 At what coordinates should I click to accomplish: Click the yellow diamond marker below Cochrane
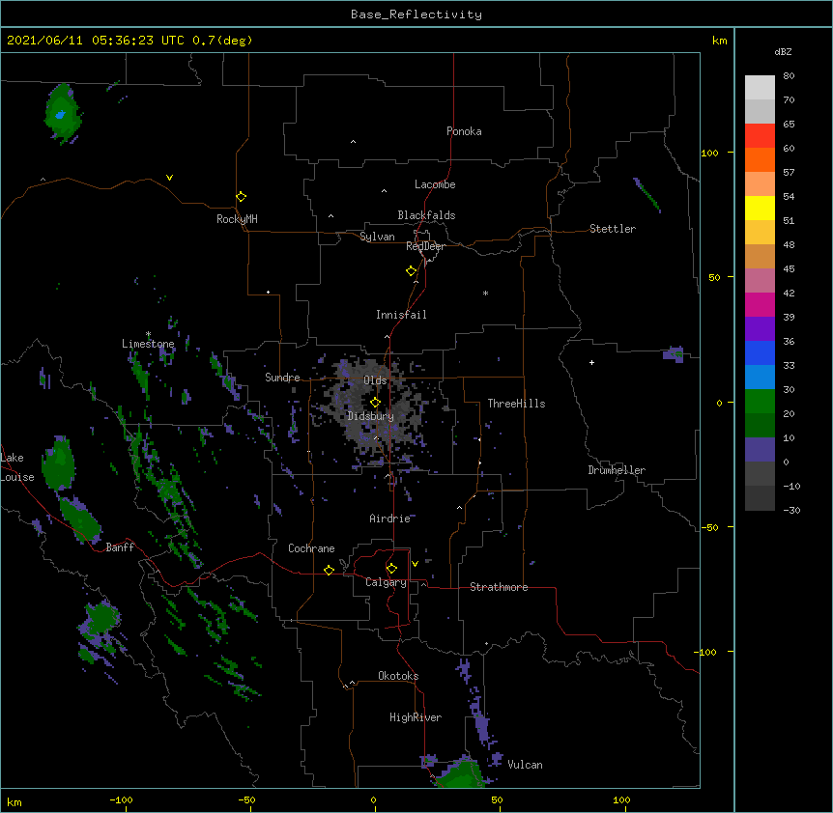point(329,570)
